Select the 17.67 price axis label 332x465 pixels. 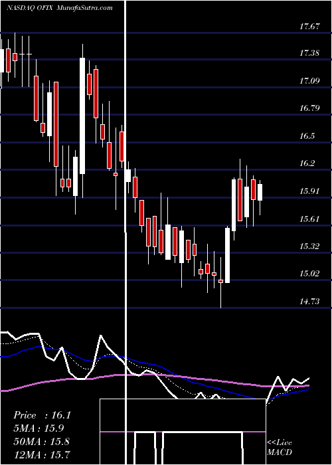click(309, 26)
